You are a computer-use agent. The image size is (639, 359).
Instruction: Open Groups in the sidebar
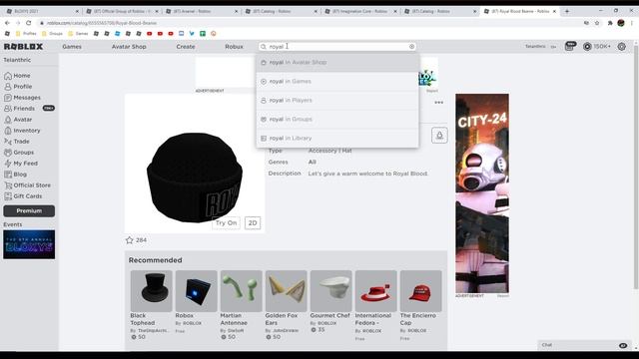click(19, 153)
